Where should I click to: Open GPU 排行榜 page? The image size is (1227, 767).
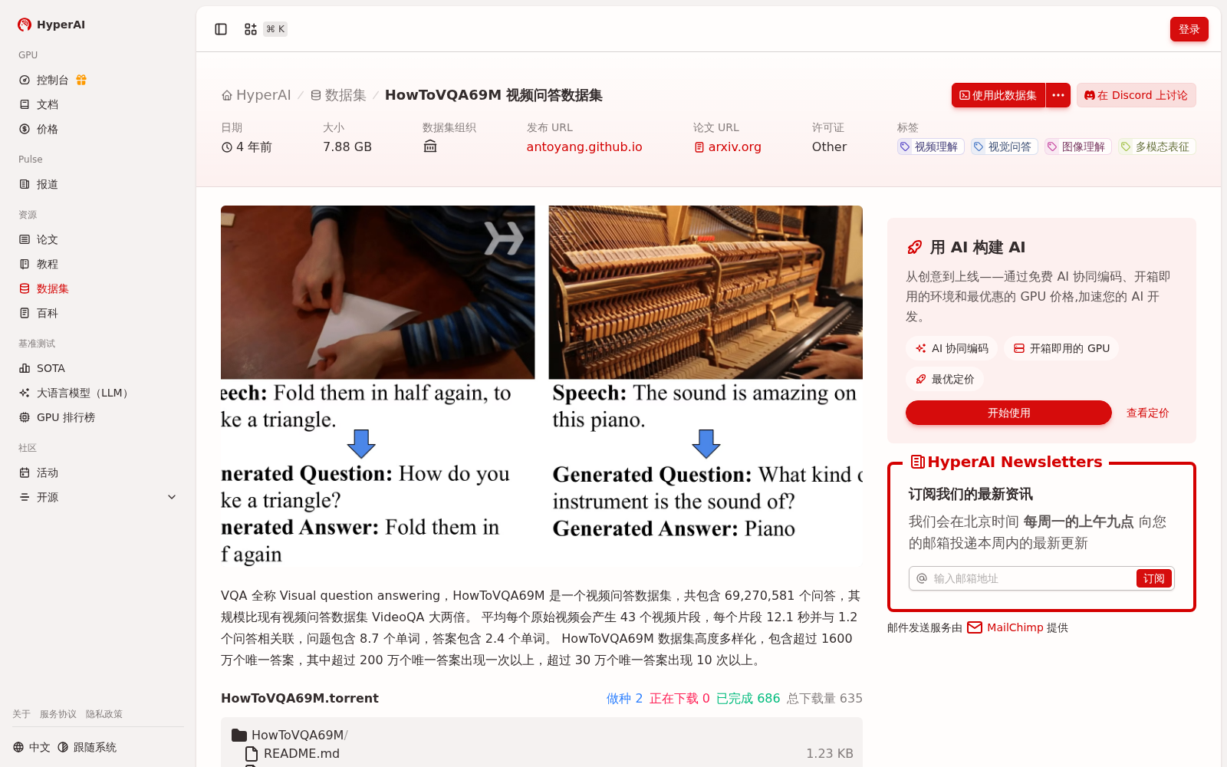pyautogui.click(x=66, y=417)
